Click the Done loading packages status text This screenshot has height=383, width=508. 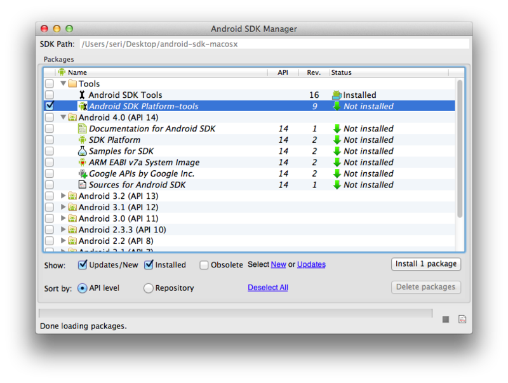point(83,326)
